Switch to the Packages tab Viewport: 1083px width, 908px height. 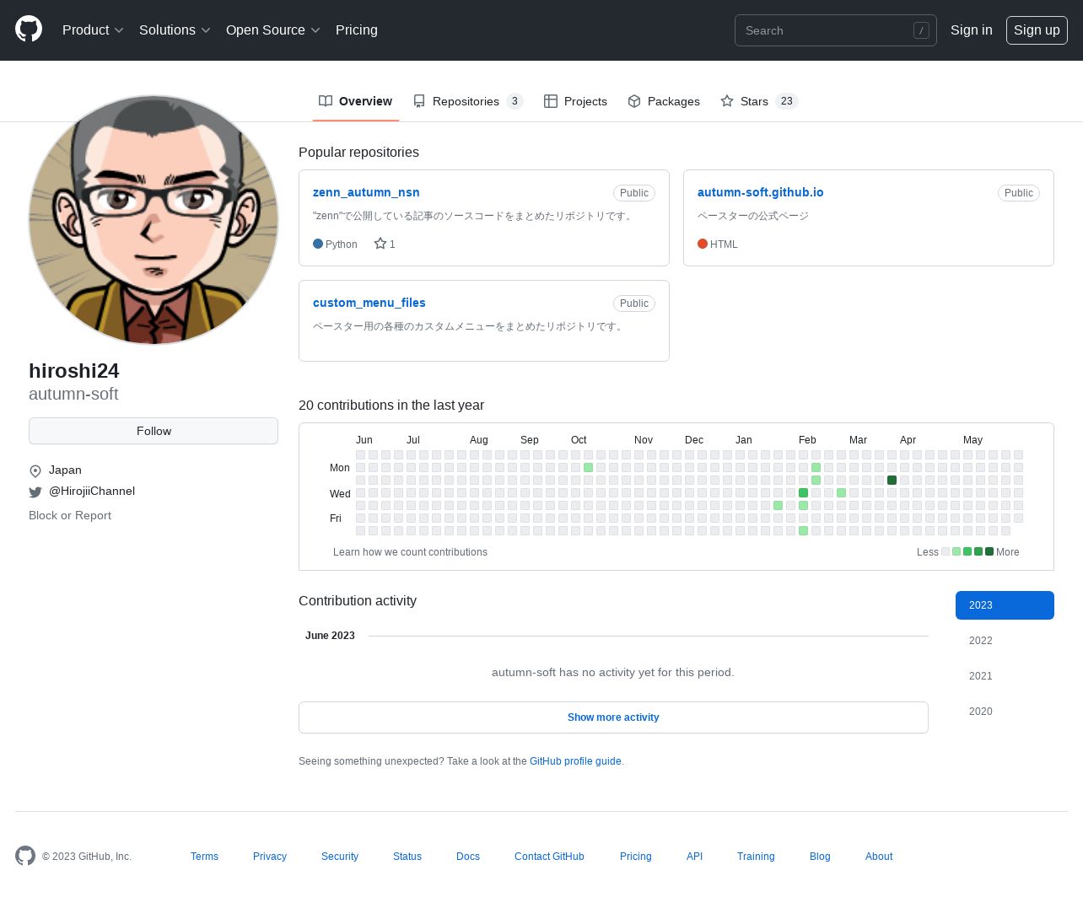[x=664, y=101]
